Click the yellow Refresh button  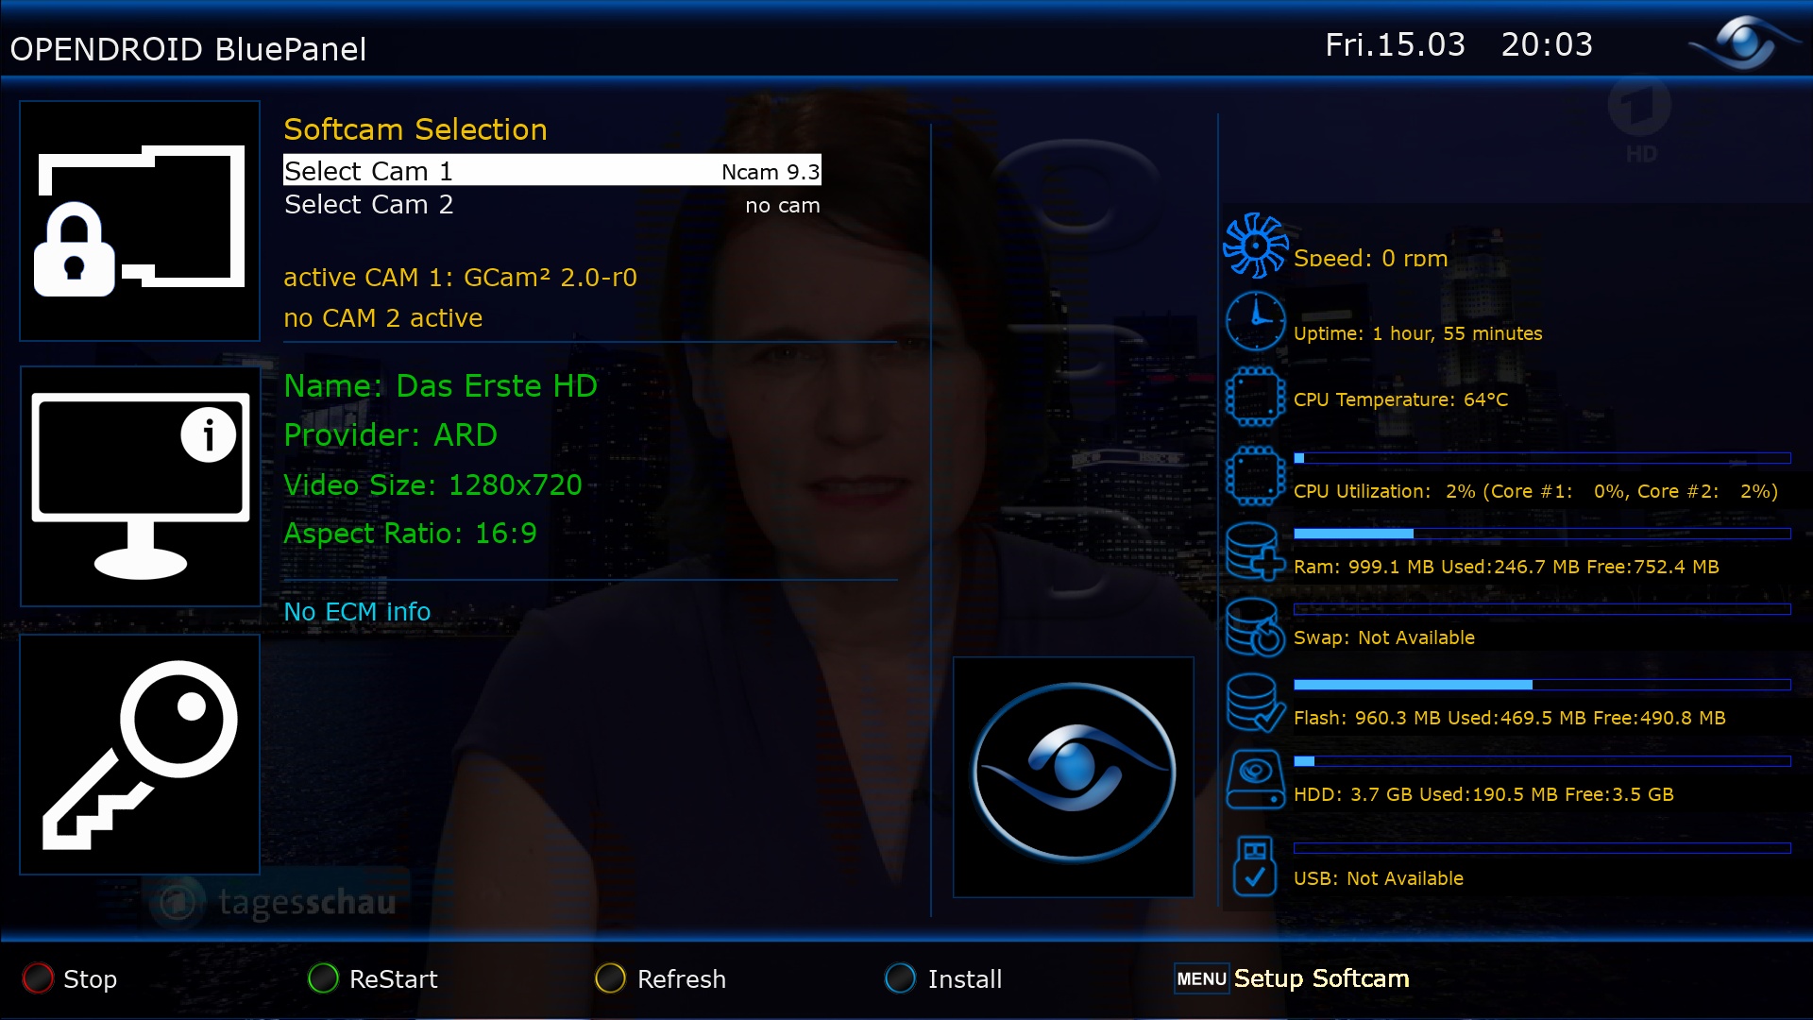point(661,978)
